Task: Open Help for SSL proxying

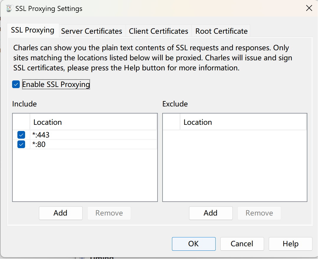Action: (x=290, y=244)
